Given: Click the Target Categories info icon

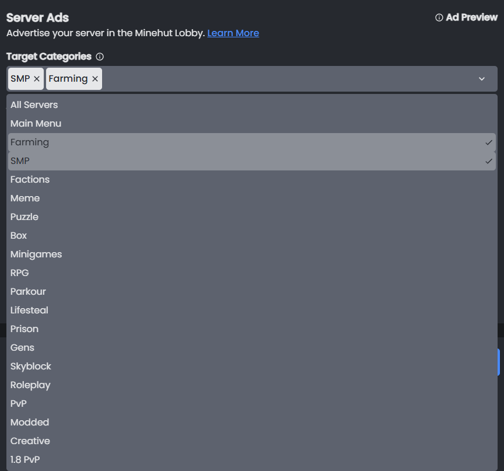Looking at the screenshot, I should point(99,57).
